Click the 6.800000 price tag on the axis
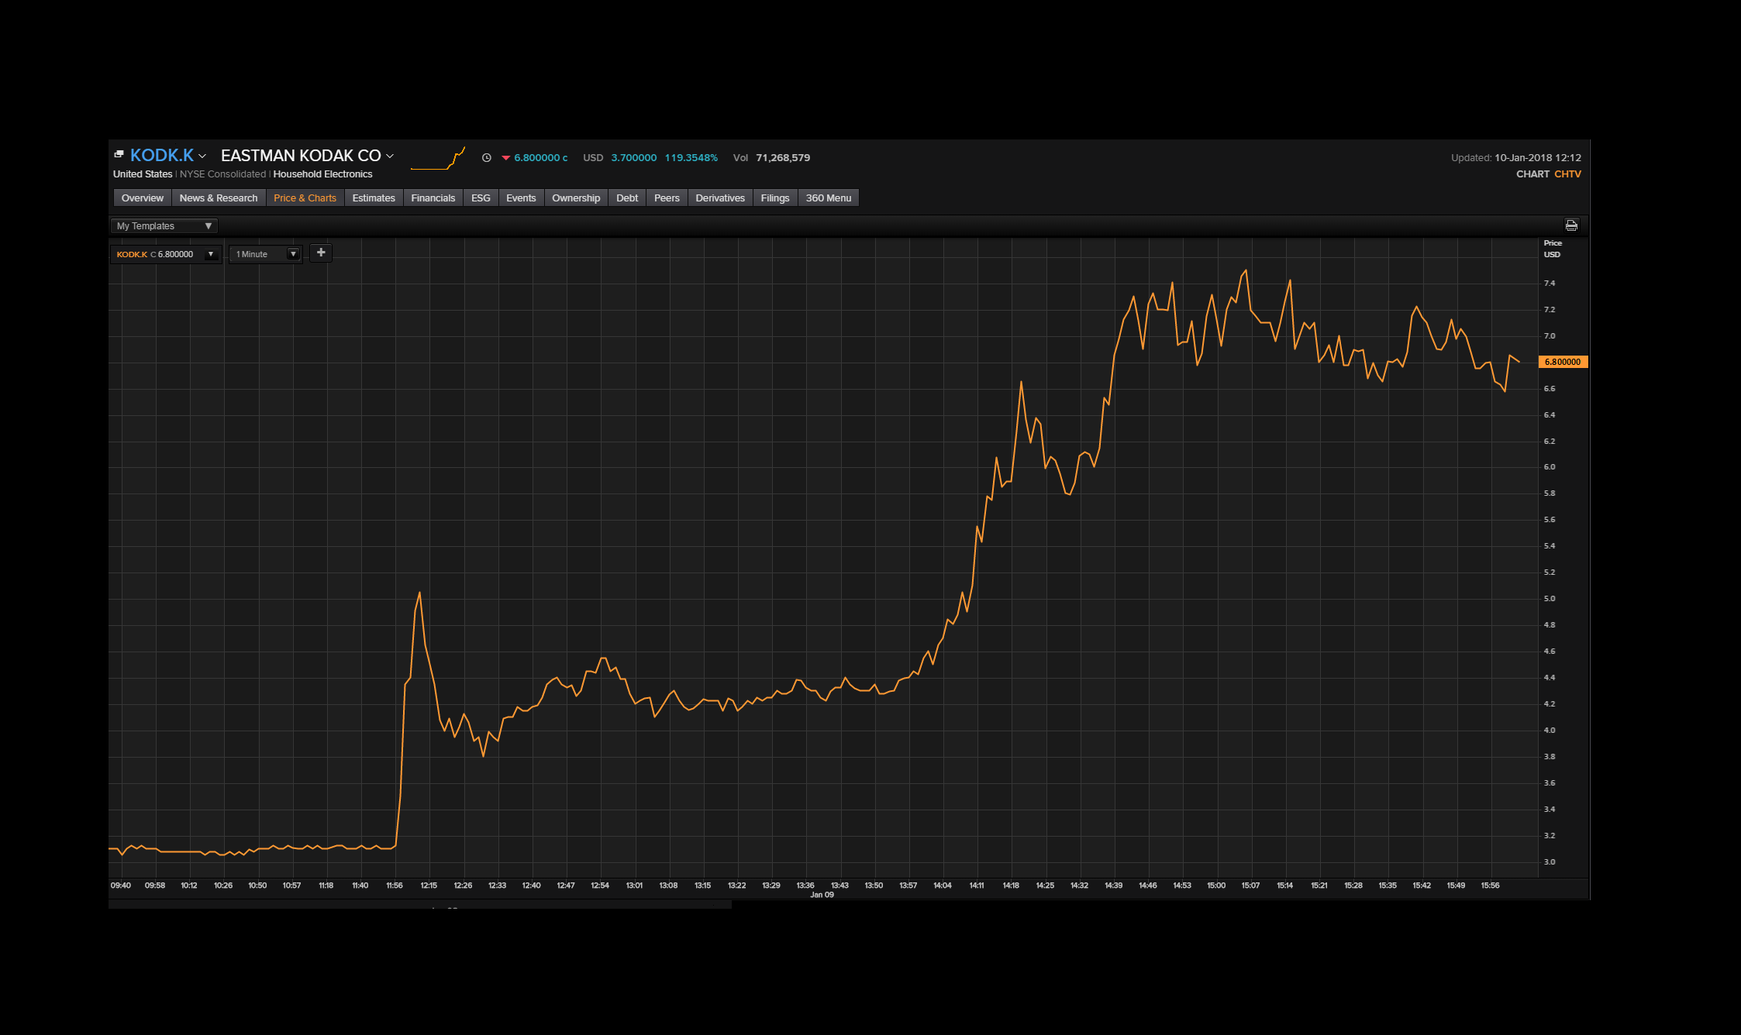Viewport: 1741px width, 1035px height. 1562,361
